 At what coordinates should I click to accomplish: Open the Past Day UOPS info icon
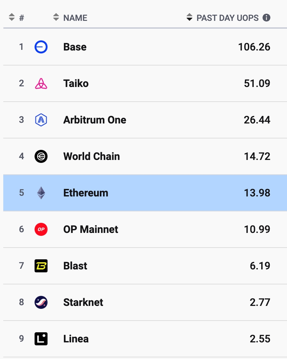(x=266, y=18)
